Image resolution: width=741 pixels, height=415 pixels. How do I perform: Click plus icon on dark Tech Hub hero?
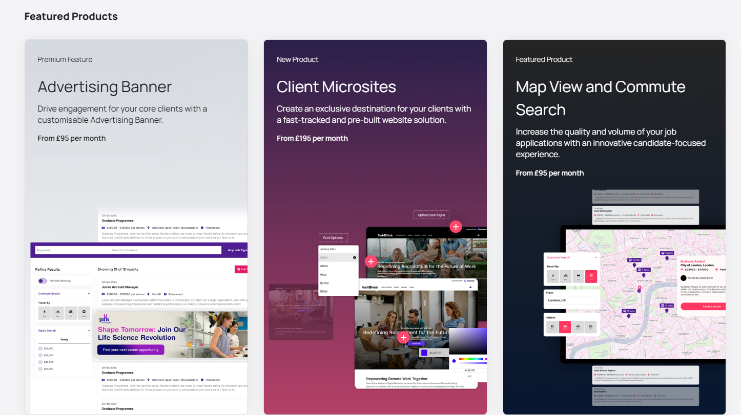(370, 261)
